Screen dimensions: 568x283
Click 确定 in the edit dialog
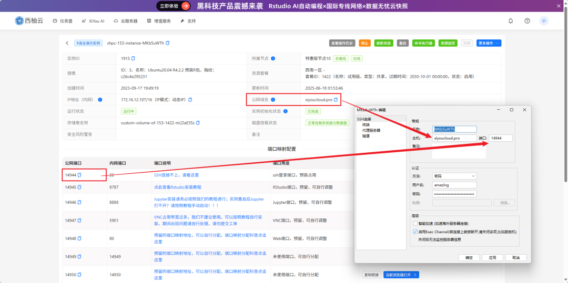coord(469,258)
